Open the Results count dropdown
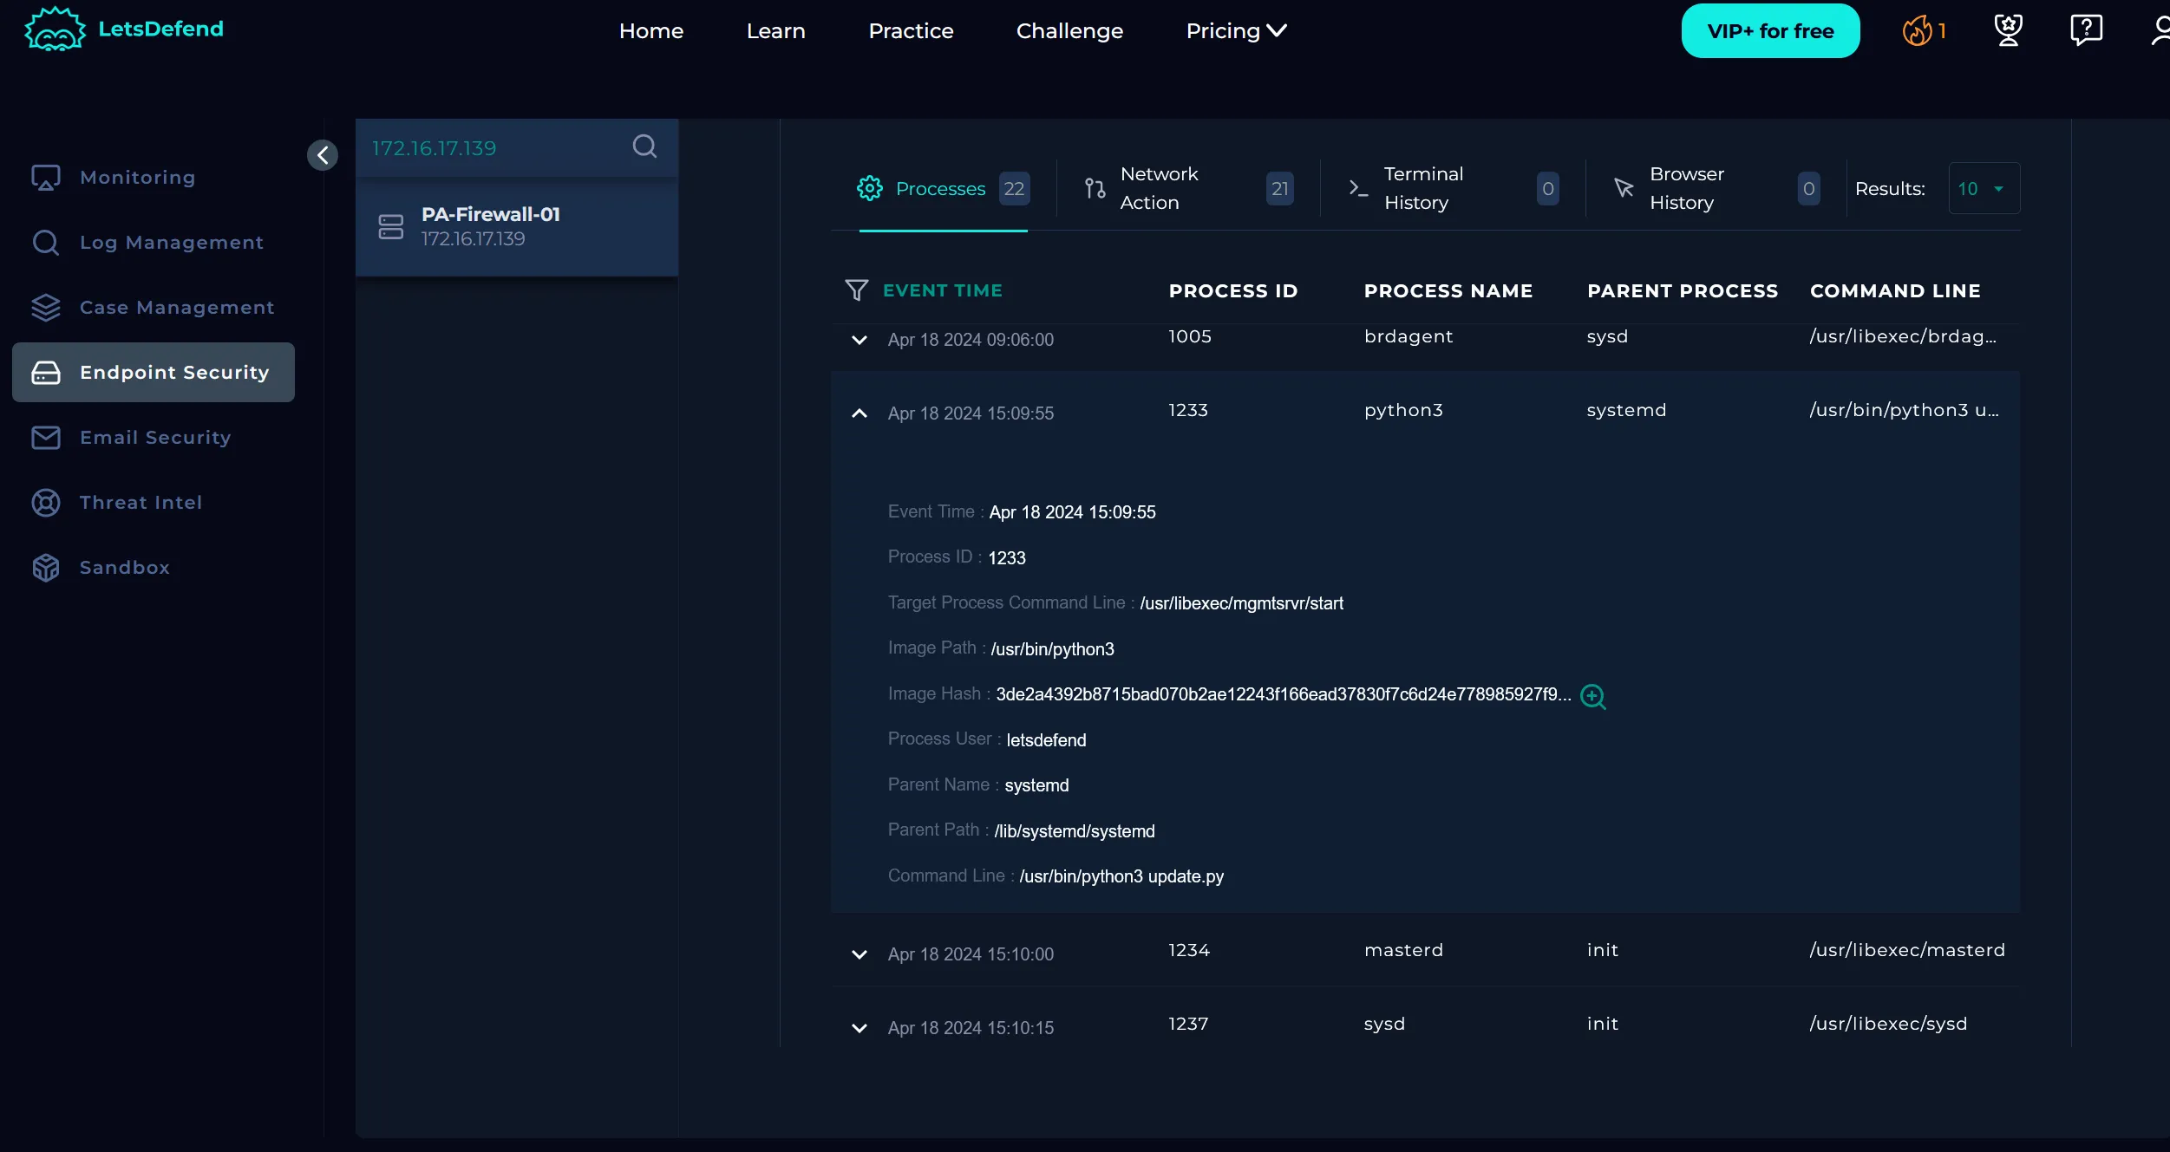The image size is (2170, 1152). pos(1983,188)
